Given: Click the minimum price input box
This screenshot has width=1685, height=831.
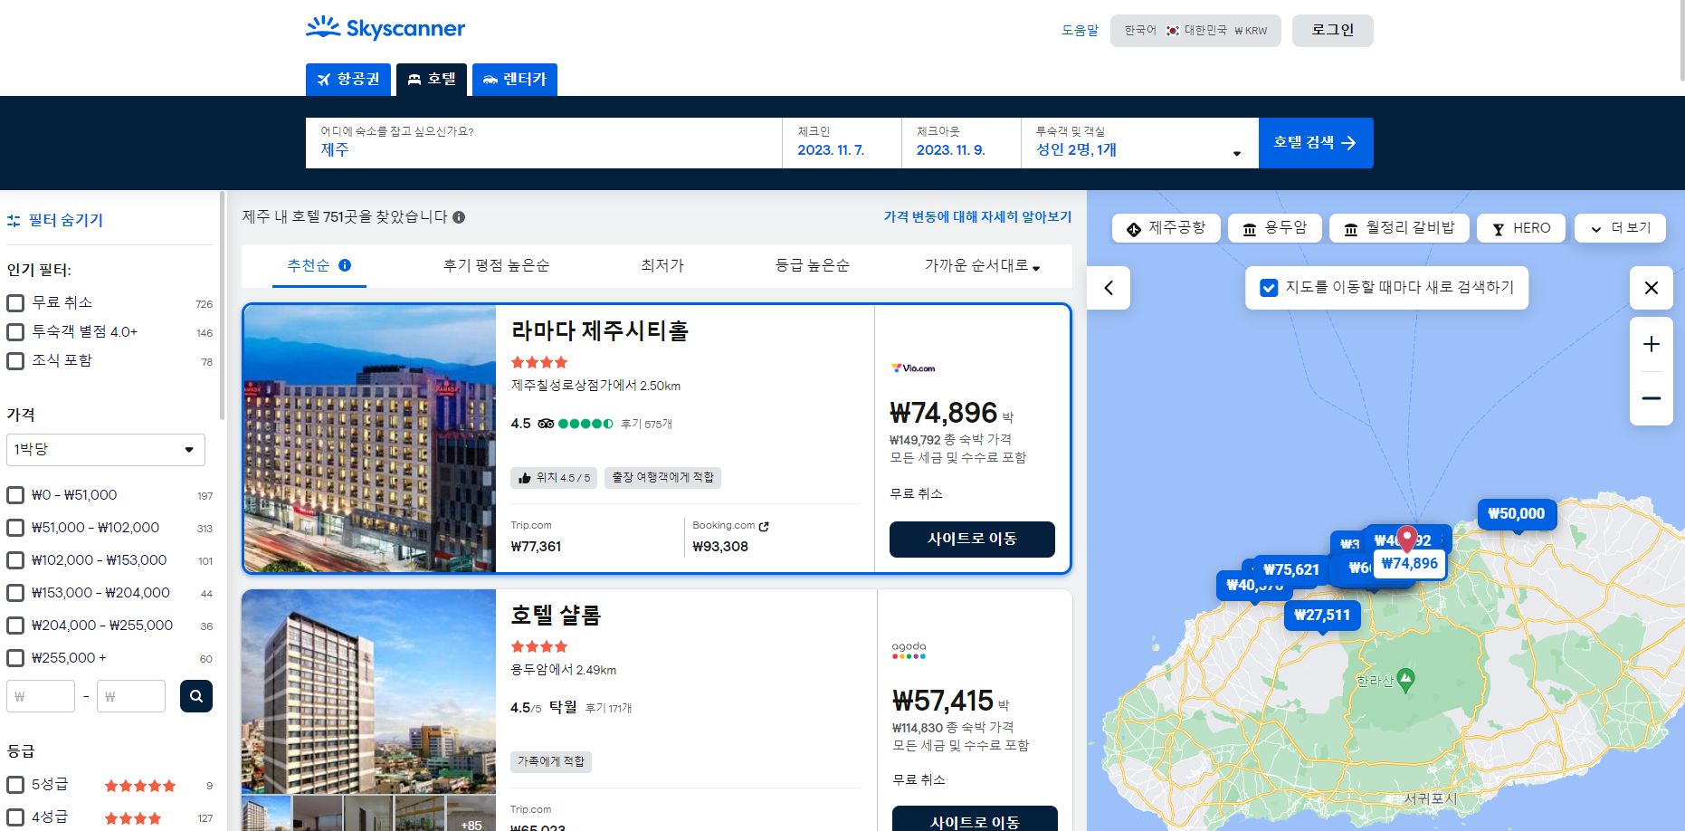Looking at the screenshot, I should coord(41,696).
